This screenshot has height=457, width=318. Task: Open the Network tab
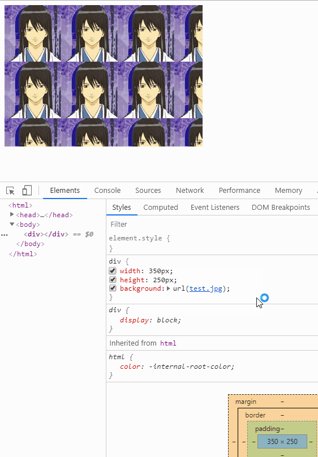(190, 190)
